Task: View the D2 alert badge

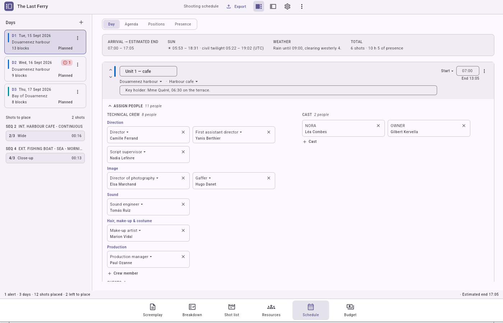Action: [x=67, y=62]
